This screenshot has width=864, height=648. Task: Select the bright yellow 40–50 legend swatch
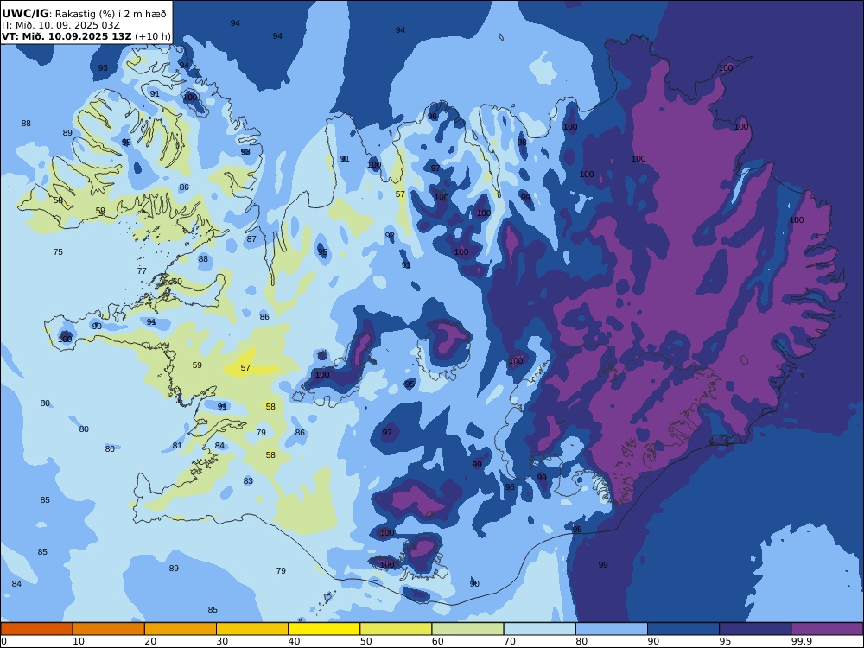324,629
